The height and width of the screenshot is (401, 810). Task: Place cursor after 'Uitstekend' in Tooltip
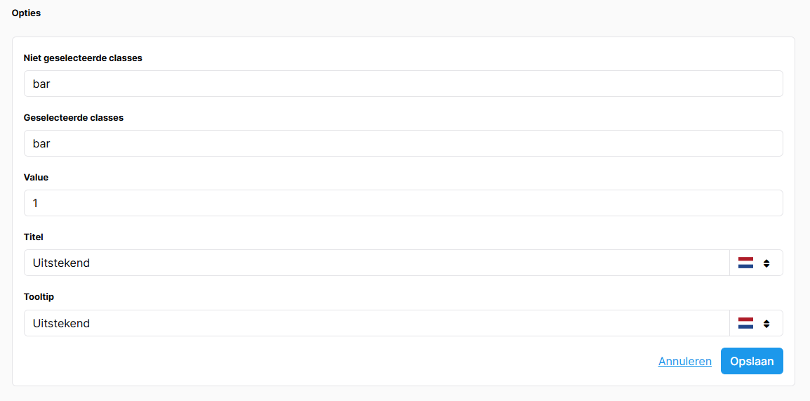[x=91, y=324]
